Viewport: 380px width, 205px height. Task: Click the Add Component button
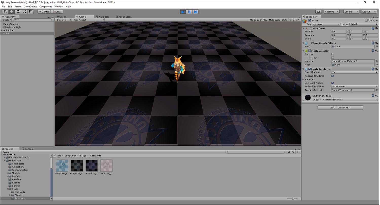340,108
